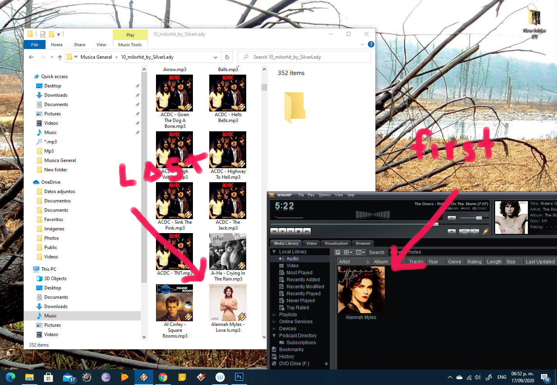Select Audio in Winamp's Local Library

pyautogui.click(x=292, y=258)
